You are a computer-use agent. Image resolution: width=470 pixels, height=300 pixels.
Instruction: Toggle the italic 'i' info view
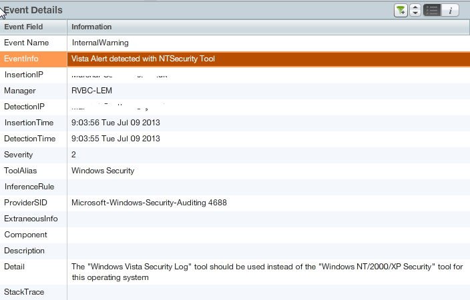(x=450, y=10)
